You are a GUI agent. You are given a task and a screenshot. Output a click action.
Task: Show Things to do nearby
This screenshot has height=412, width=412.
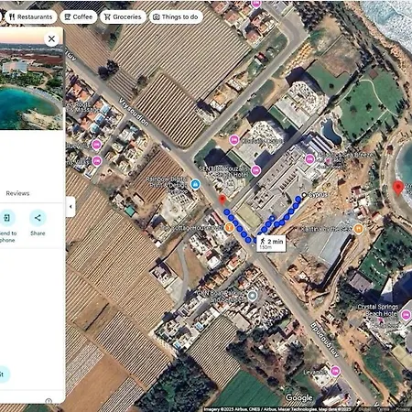pos(176,16)
